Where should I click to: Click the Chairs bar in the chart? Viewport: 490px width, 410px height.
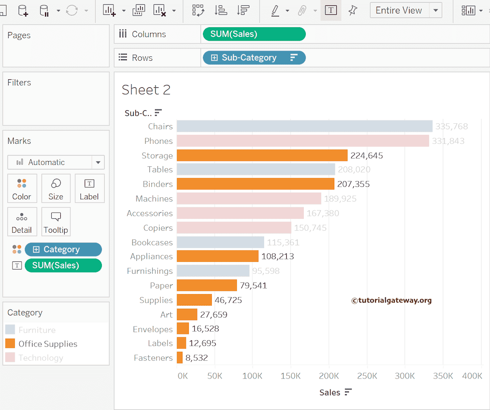[x=304, y=126]
